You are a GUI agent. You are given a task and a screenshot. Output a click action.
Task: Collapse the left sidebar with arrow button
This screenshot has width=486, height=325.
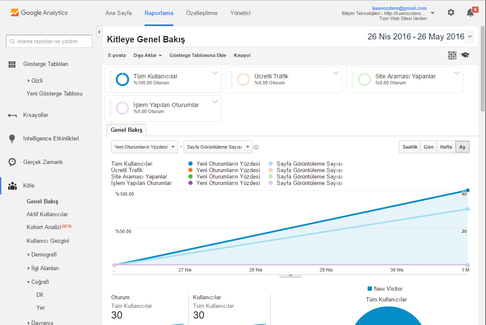tap(99, 32)
